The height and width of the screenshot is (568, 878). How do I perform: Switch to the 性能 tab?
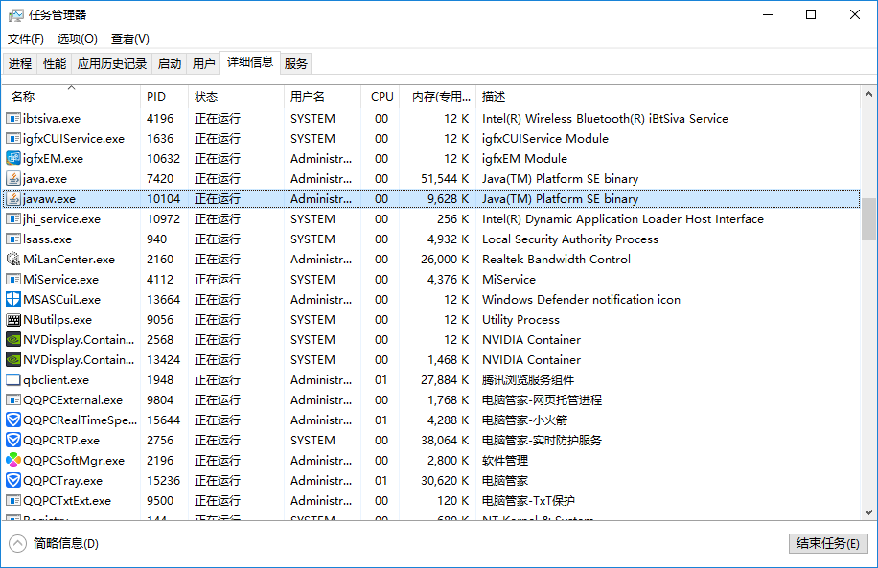(x=55, y=62)
